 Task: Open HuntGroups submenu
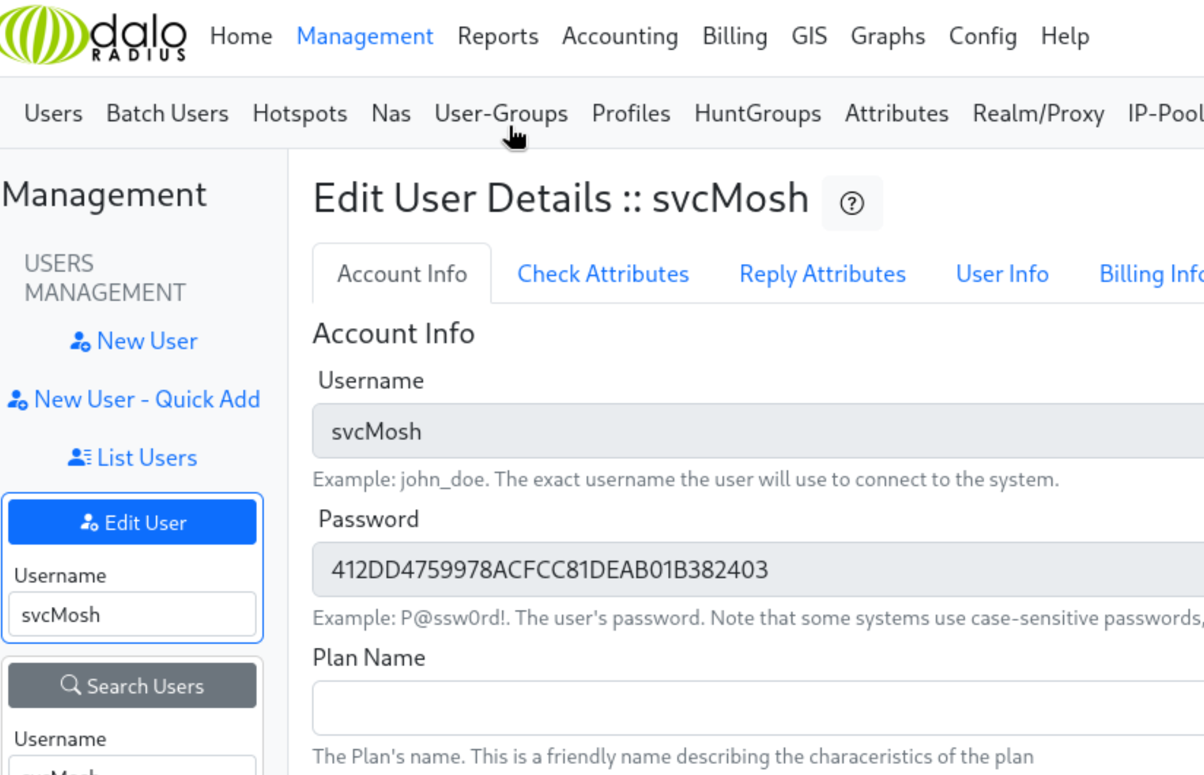pos(757,113)
